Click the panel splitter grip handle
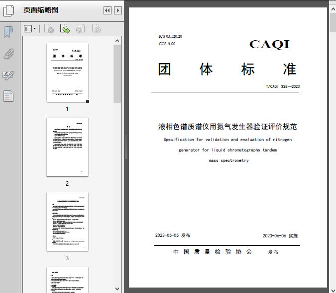 tap(126, 147)
